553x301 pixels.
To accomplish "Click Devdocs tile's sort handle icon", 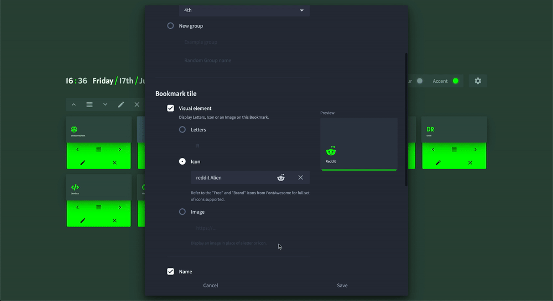I will pyautogui.click(x=99, y=207).
